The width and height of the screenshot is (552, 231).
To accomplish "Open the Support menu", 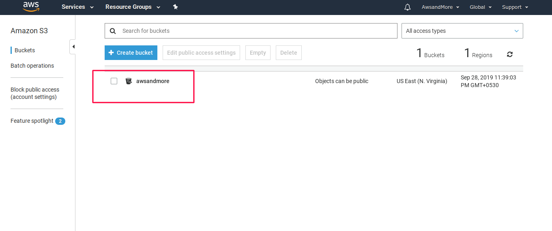I will 515,7.
